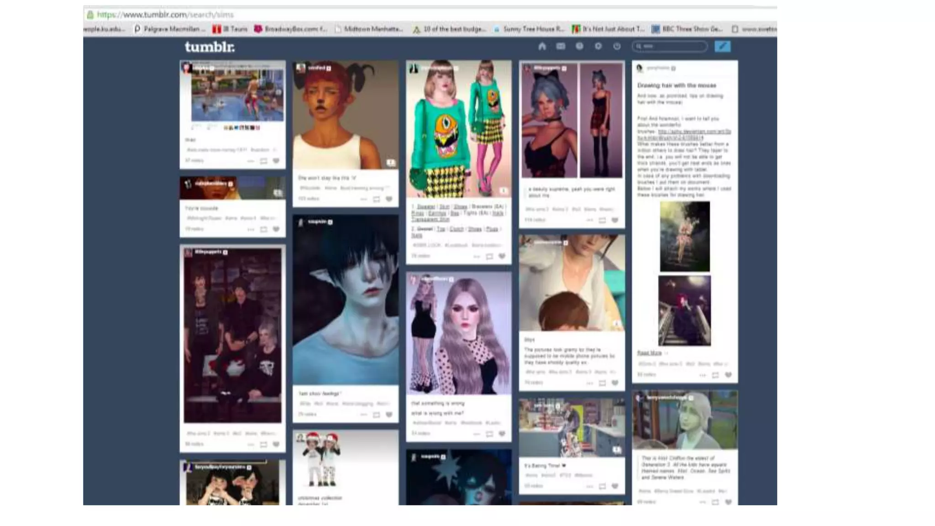Click the log out power icon
This screenshot has width=935, height=526.
click(617, 46)
